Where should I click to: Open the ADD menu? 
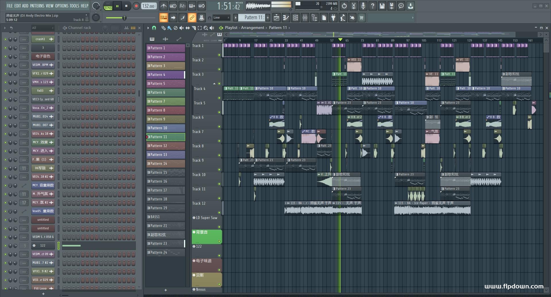(x=25, y=6)
